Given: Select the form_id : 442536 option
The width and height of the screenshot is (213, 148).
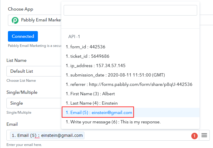Looking at the screenshot, I should click(x=130, y=47).
